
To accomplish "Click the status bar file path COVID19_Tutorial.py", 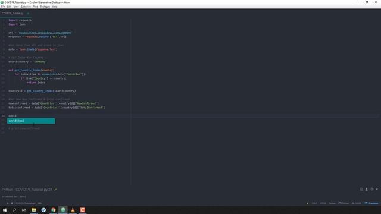I will [25, 203].
